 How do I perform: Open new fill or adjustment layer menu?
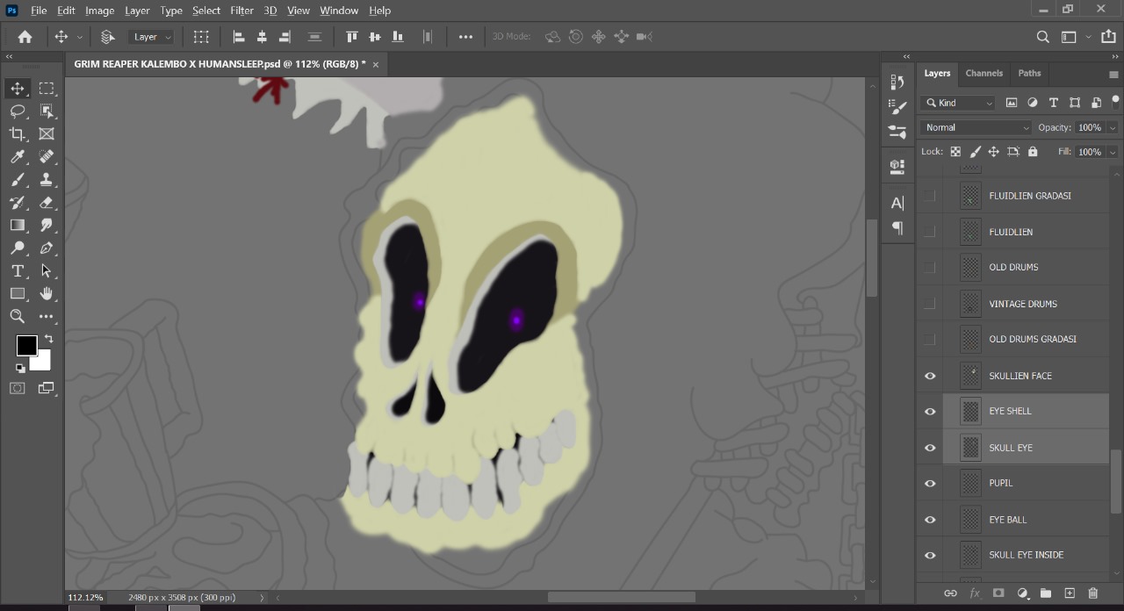point(1022,593)
